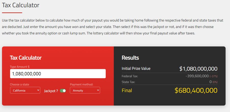
Task: Click the -37% federal tax percentage
Action: tap(213, 76)
